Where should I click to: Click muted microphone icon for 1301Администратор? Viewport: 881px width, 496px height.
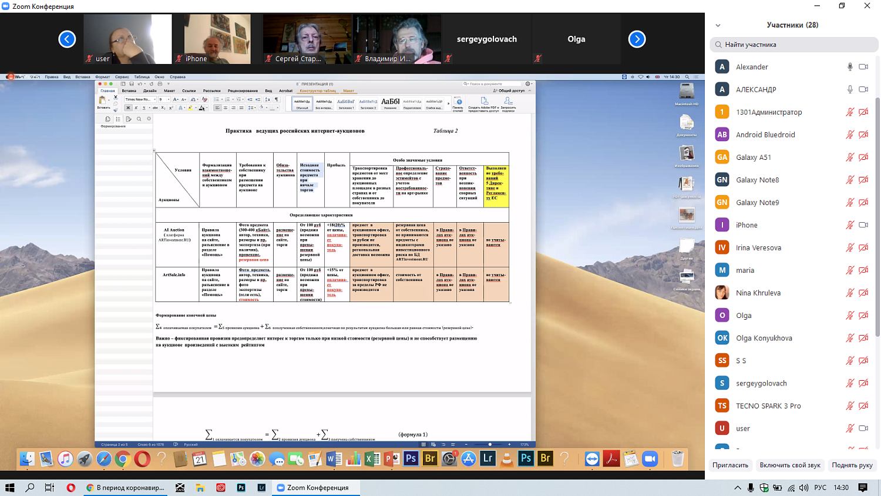click(850, 112)
